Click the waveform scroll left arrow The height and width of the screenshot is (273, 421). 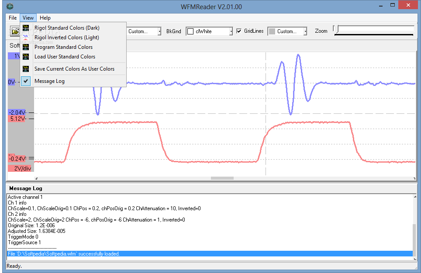(x=37, y=178)
